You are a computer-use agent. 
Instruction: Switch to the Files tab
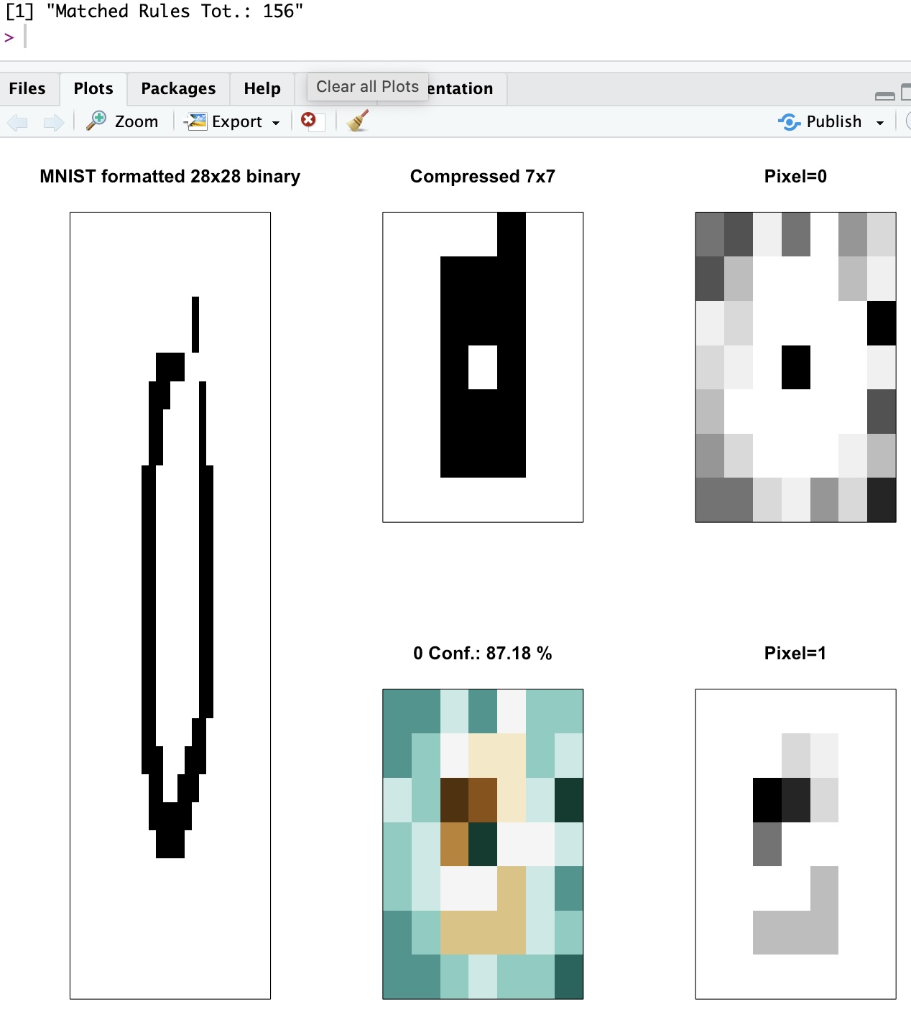pos(27,88)
